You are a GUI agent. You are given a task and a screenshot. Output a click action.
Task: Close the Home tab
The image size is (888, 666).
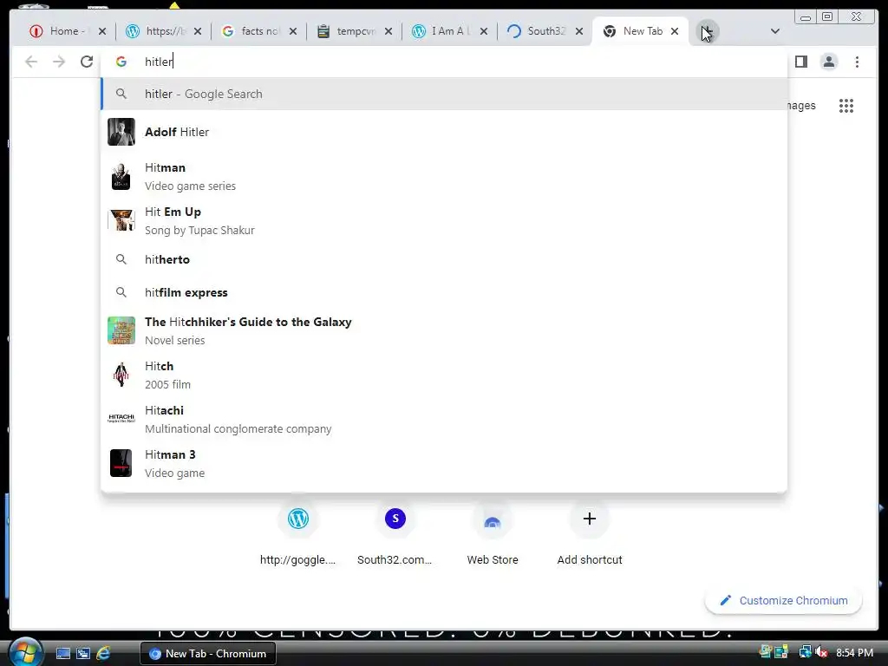click(x=102, y=32)
